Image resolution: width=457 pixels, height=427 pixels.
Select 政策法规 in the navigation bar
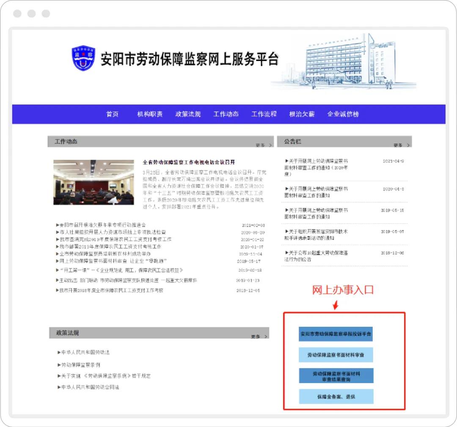point(188,114)
